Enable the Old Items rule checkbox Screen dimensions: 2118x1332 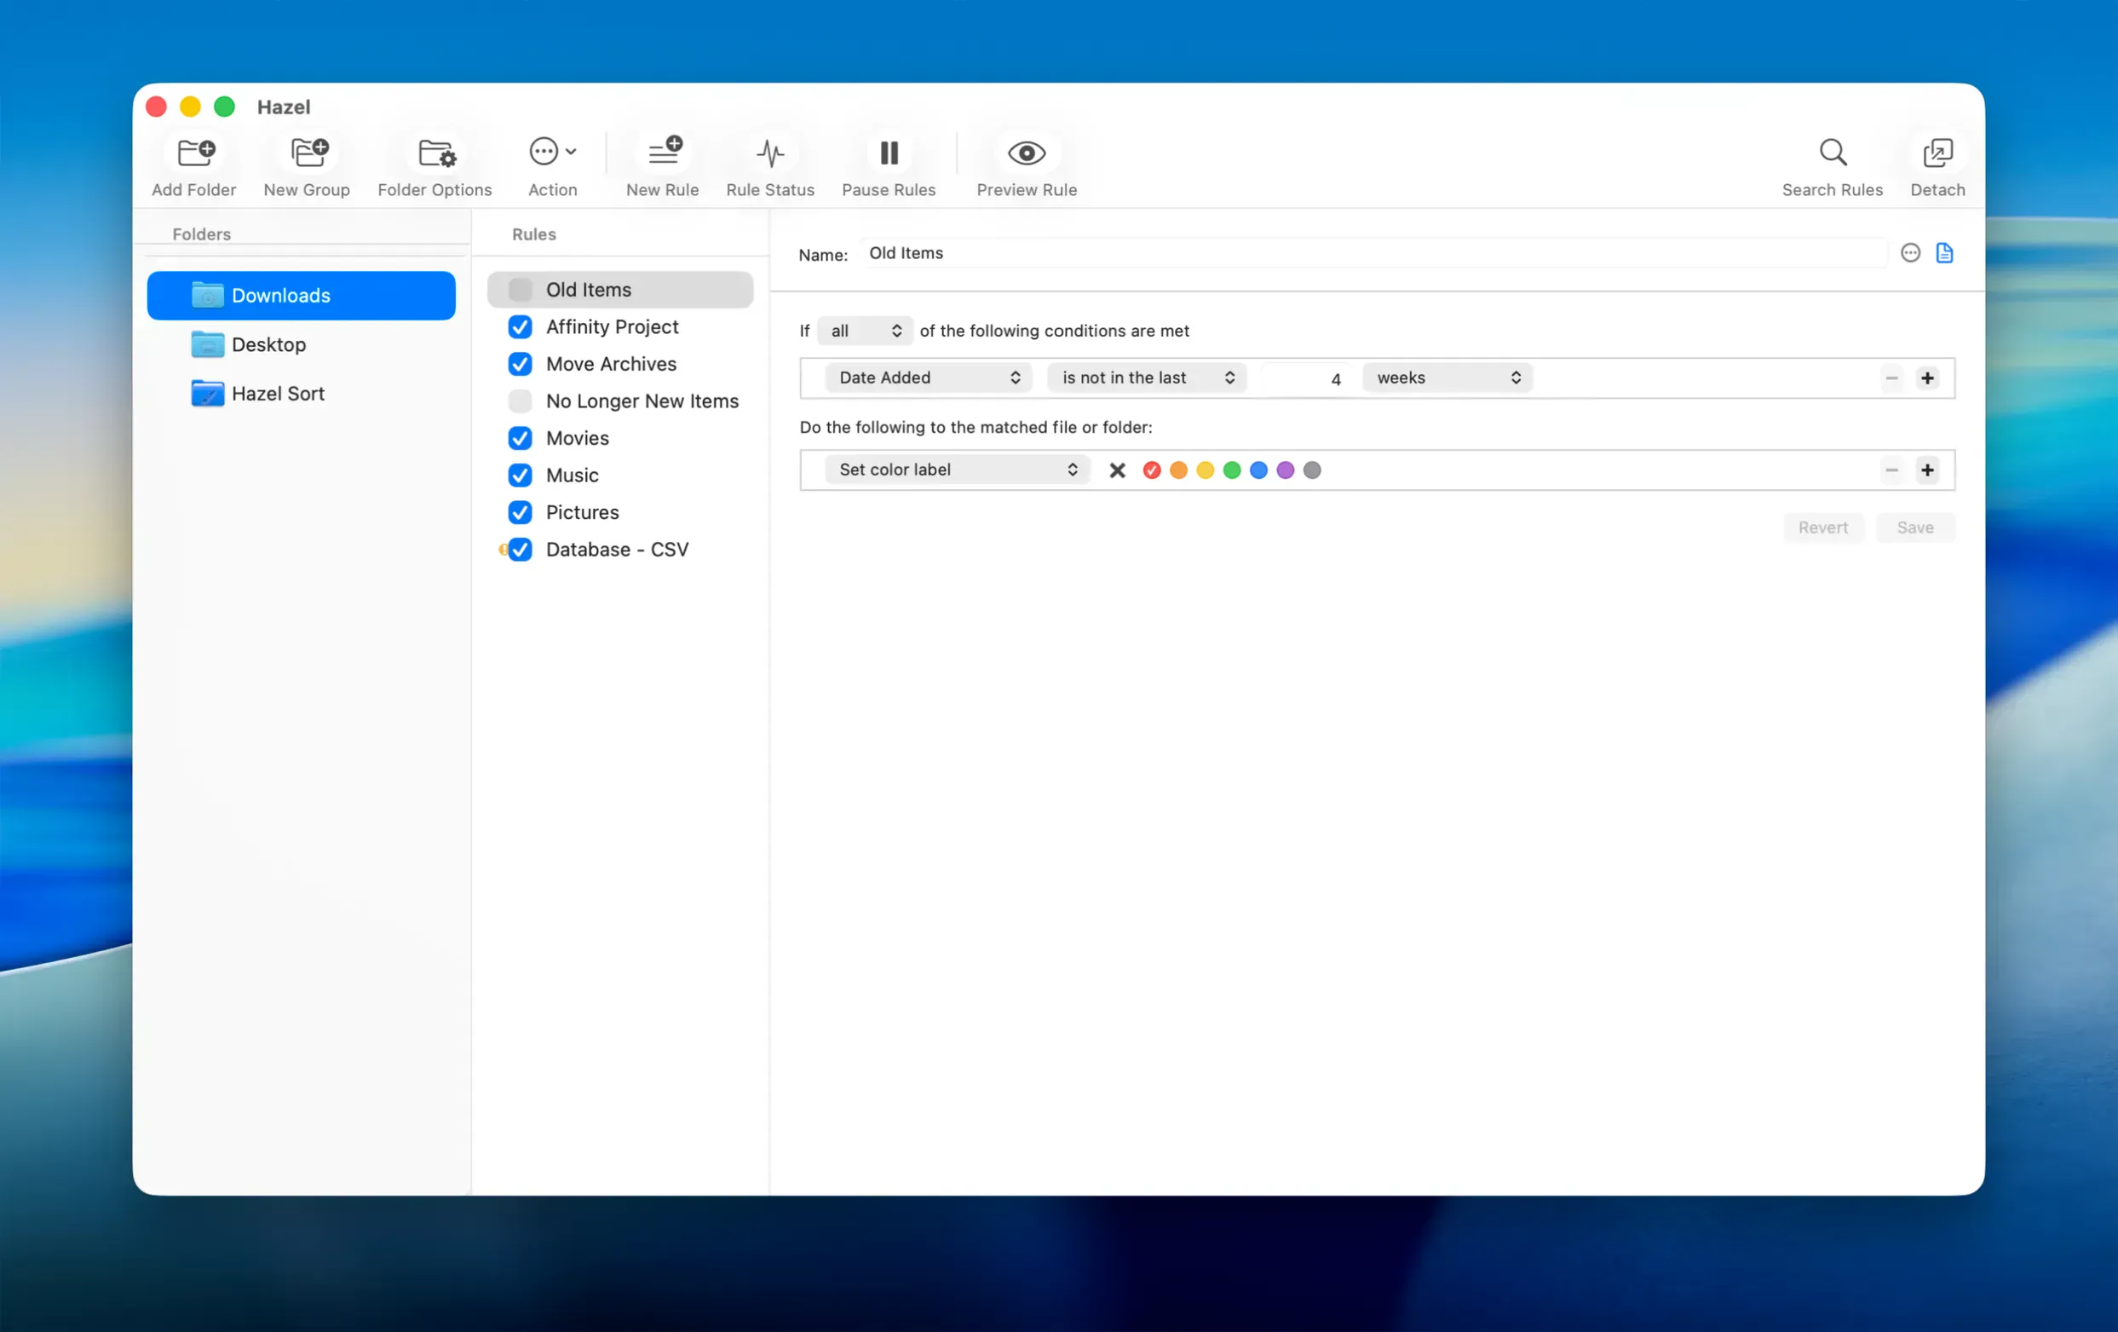tap(521, 291)
